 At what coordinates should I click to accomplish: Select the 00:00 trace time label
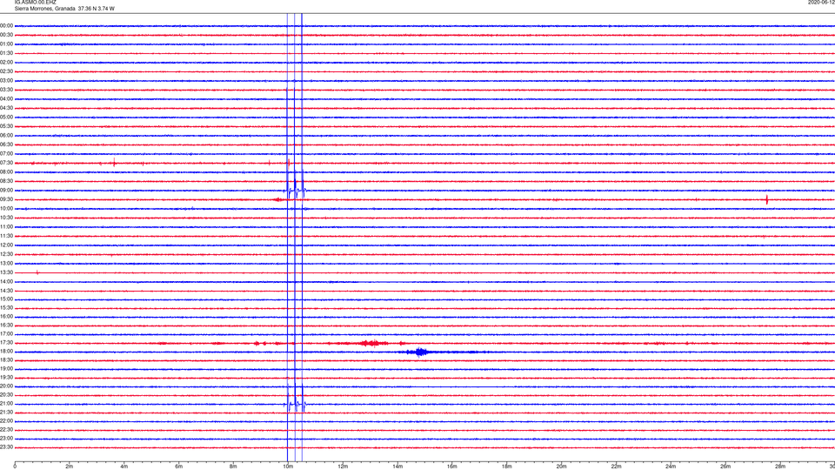6,25
